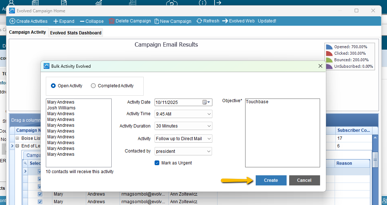
Task: Select the Open Activity radio button
Action: pos(53,86)
